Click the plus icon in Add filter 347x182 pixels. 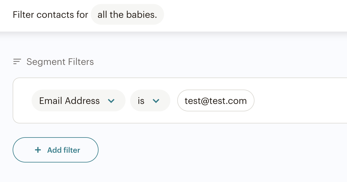coord(38,150)
